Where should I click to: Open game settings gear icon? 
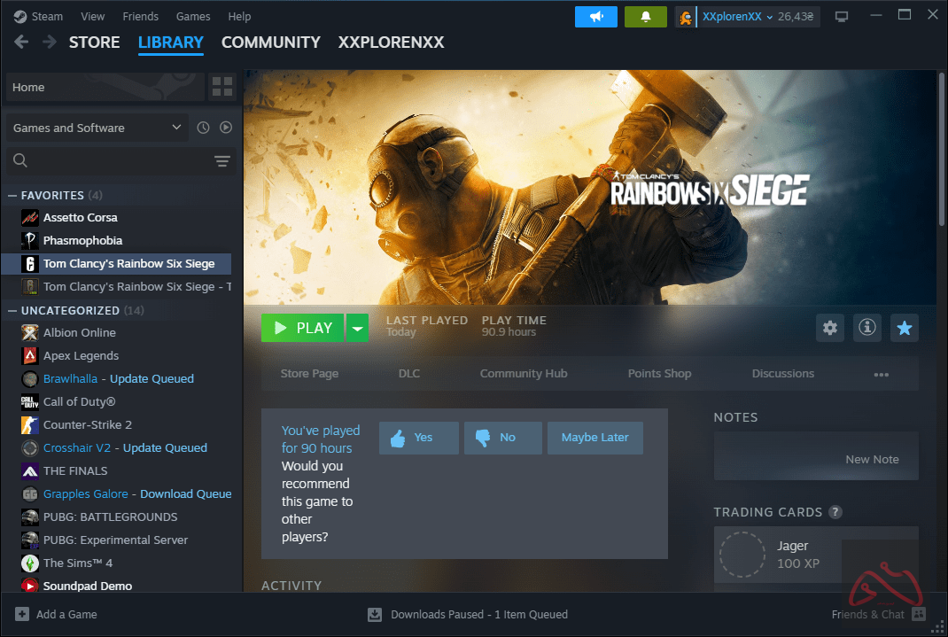click(x=829, y=328)
